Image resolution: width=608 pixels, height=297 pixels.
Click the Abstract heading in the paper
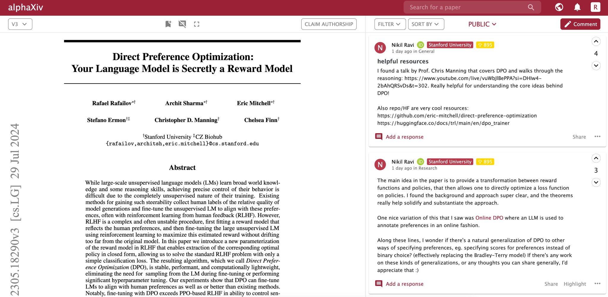[182, 168]
